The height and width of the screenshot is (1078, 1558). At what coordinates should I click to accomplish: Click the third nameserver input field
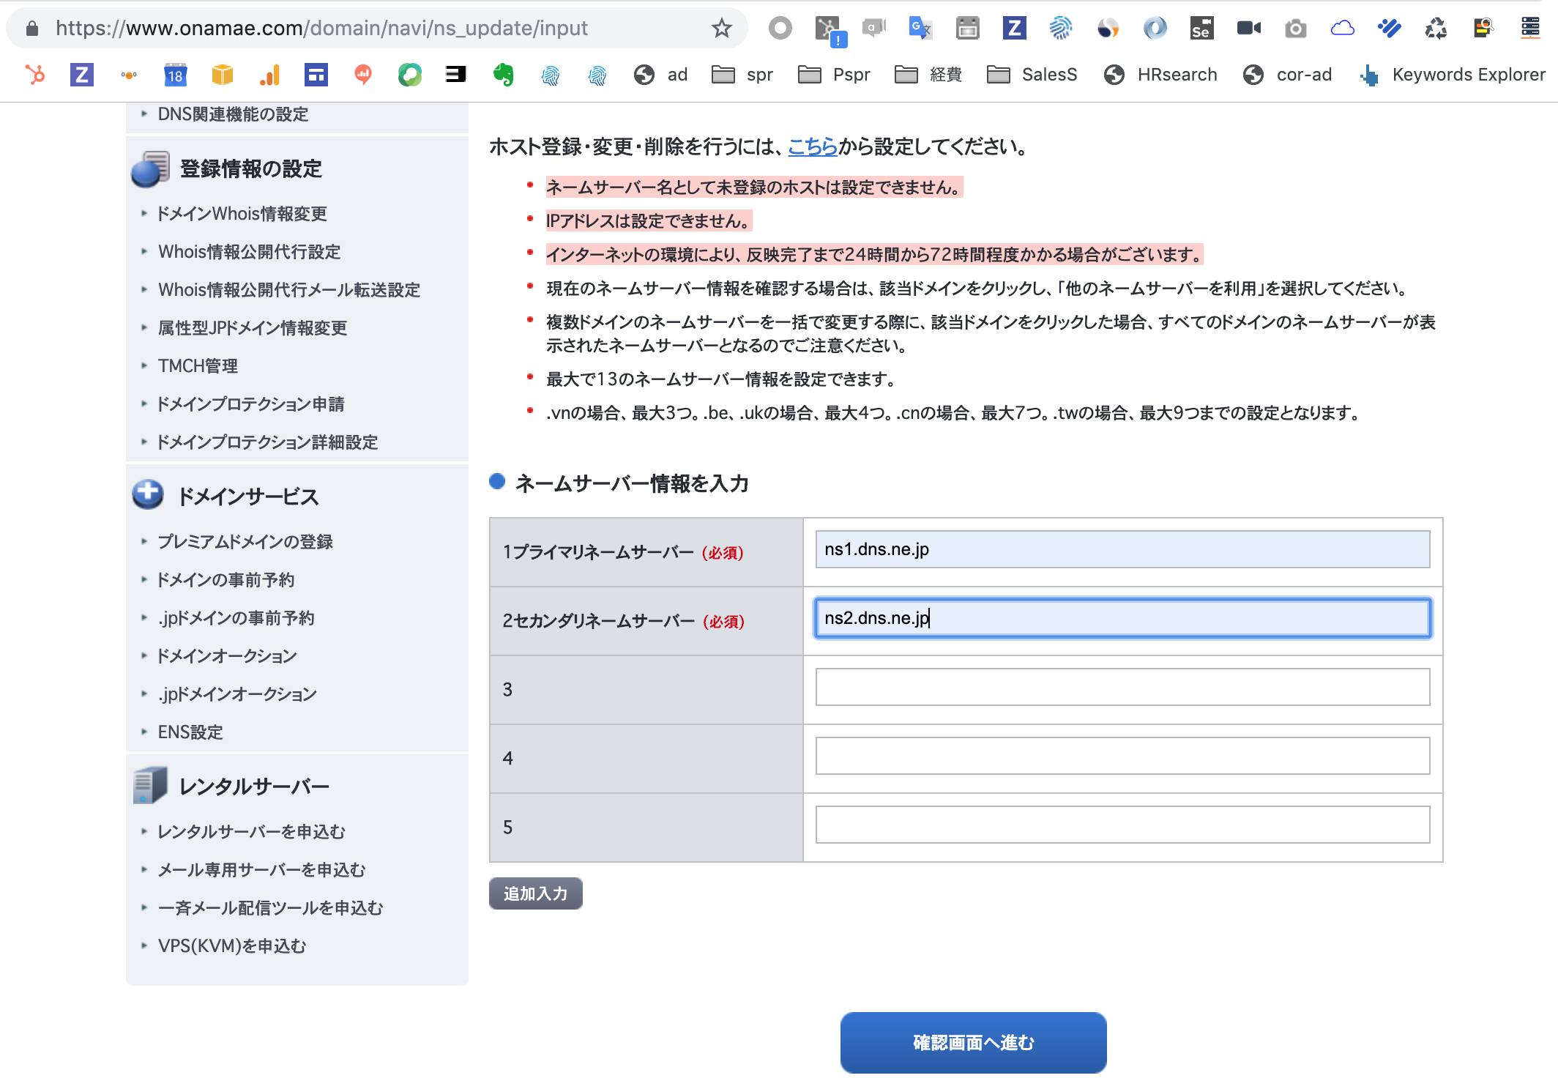tap(1122, 687)
